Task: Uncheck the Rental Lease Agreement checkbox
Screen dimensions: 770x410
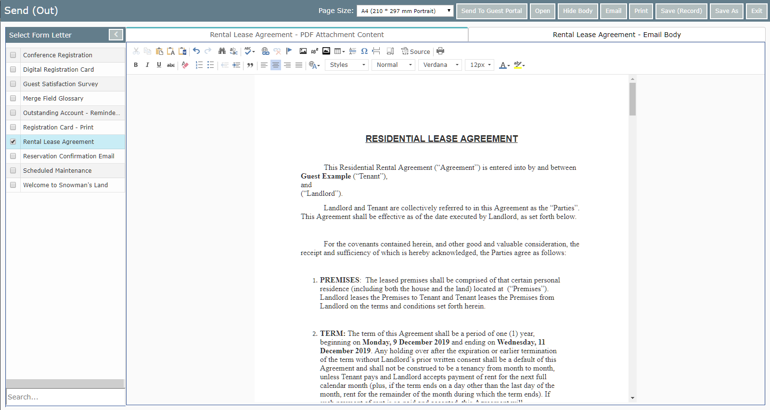Action: coord(13,141)
